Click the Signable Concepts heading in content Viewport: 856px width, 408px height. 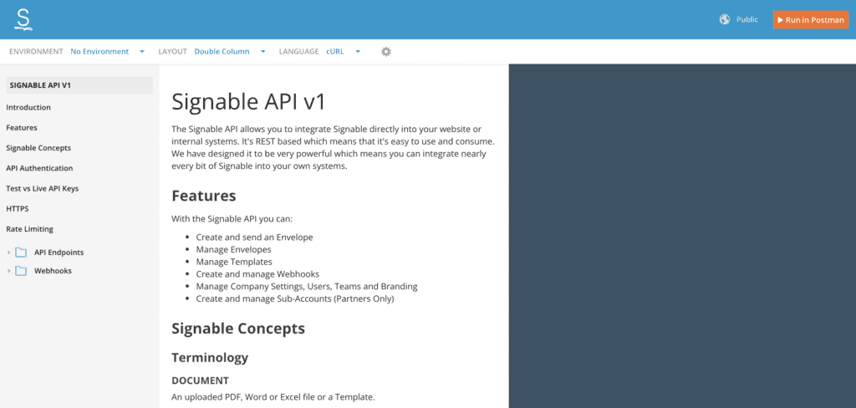pyautogui.click(x=238, y=329)
